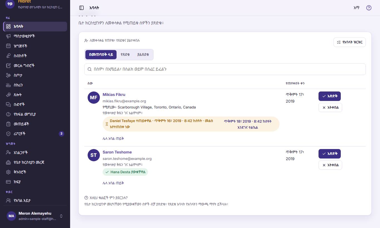Click mikias.fikru@example.org email text
Viewport: 380px width, 228px height.
[124, 101]
